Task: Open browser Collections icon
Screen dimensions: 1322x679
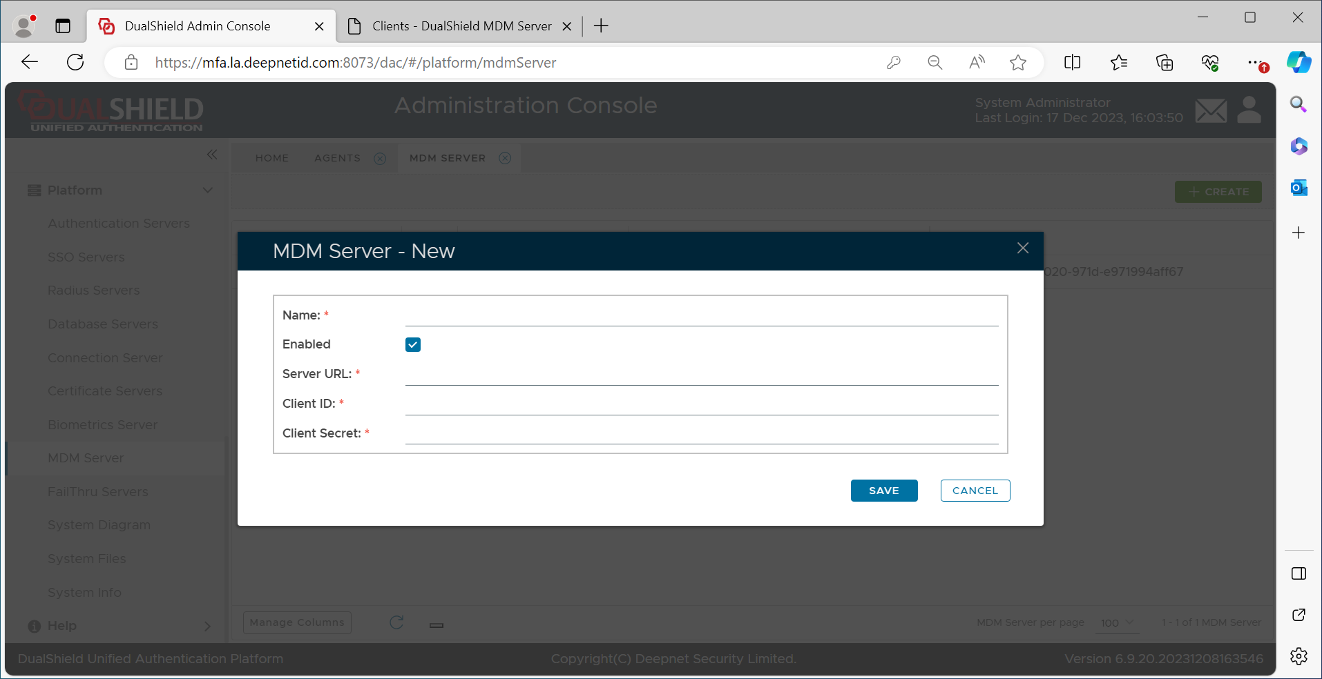Action: (x=1165, y=63)
